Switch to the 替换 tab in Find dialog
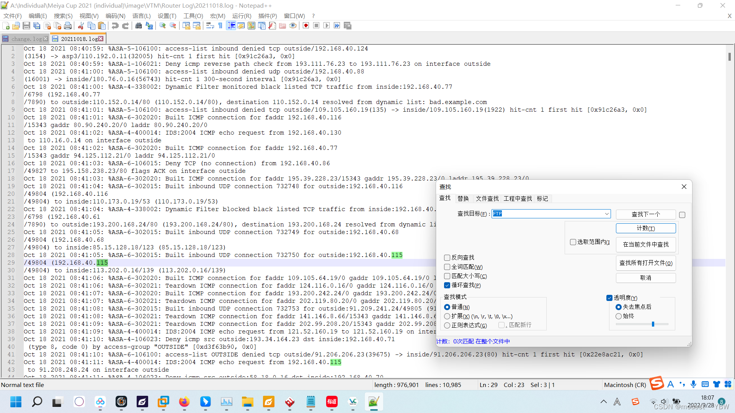The image size is (735, 413). [x=463, y=198]
